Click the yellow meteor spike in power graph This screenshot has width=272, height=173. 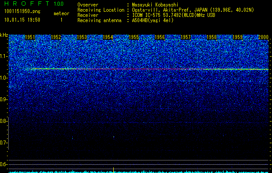(x=113, y=170)
